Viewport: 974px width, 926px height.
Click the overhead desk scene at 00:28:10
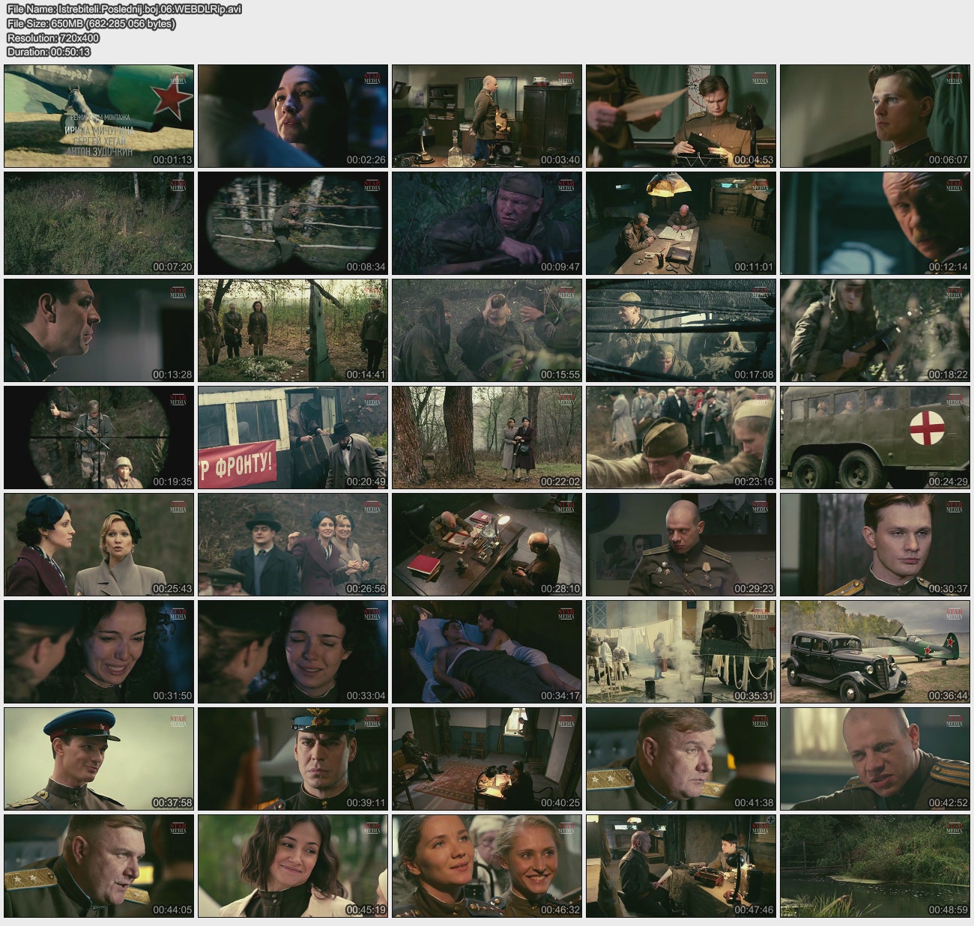[x=487, y=545]
